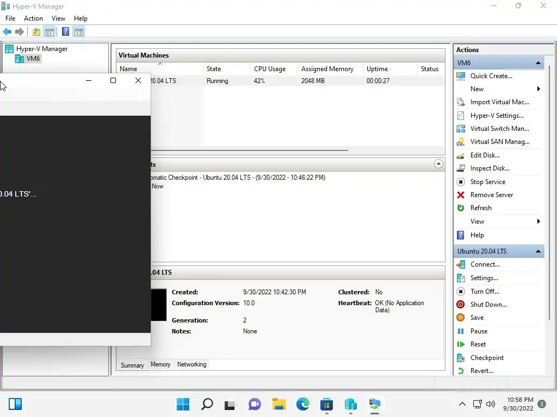The height and width of the screenshot is (417, 557).
Task: Click the Edit Disk icon
Action: click(461, 155)
